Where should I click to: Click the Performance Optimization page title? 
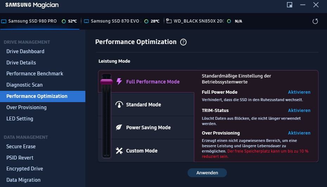pyautogui.click(x=136, y=42)
